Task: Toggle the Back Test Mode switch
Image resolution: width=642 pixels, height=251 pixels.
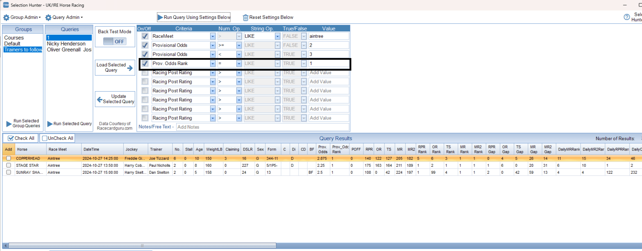Action: point(114,42)
